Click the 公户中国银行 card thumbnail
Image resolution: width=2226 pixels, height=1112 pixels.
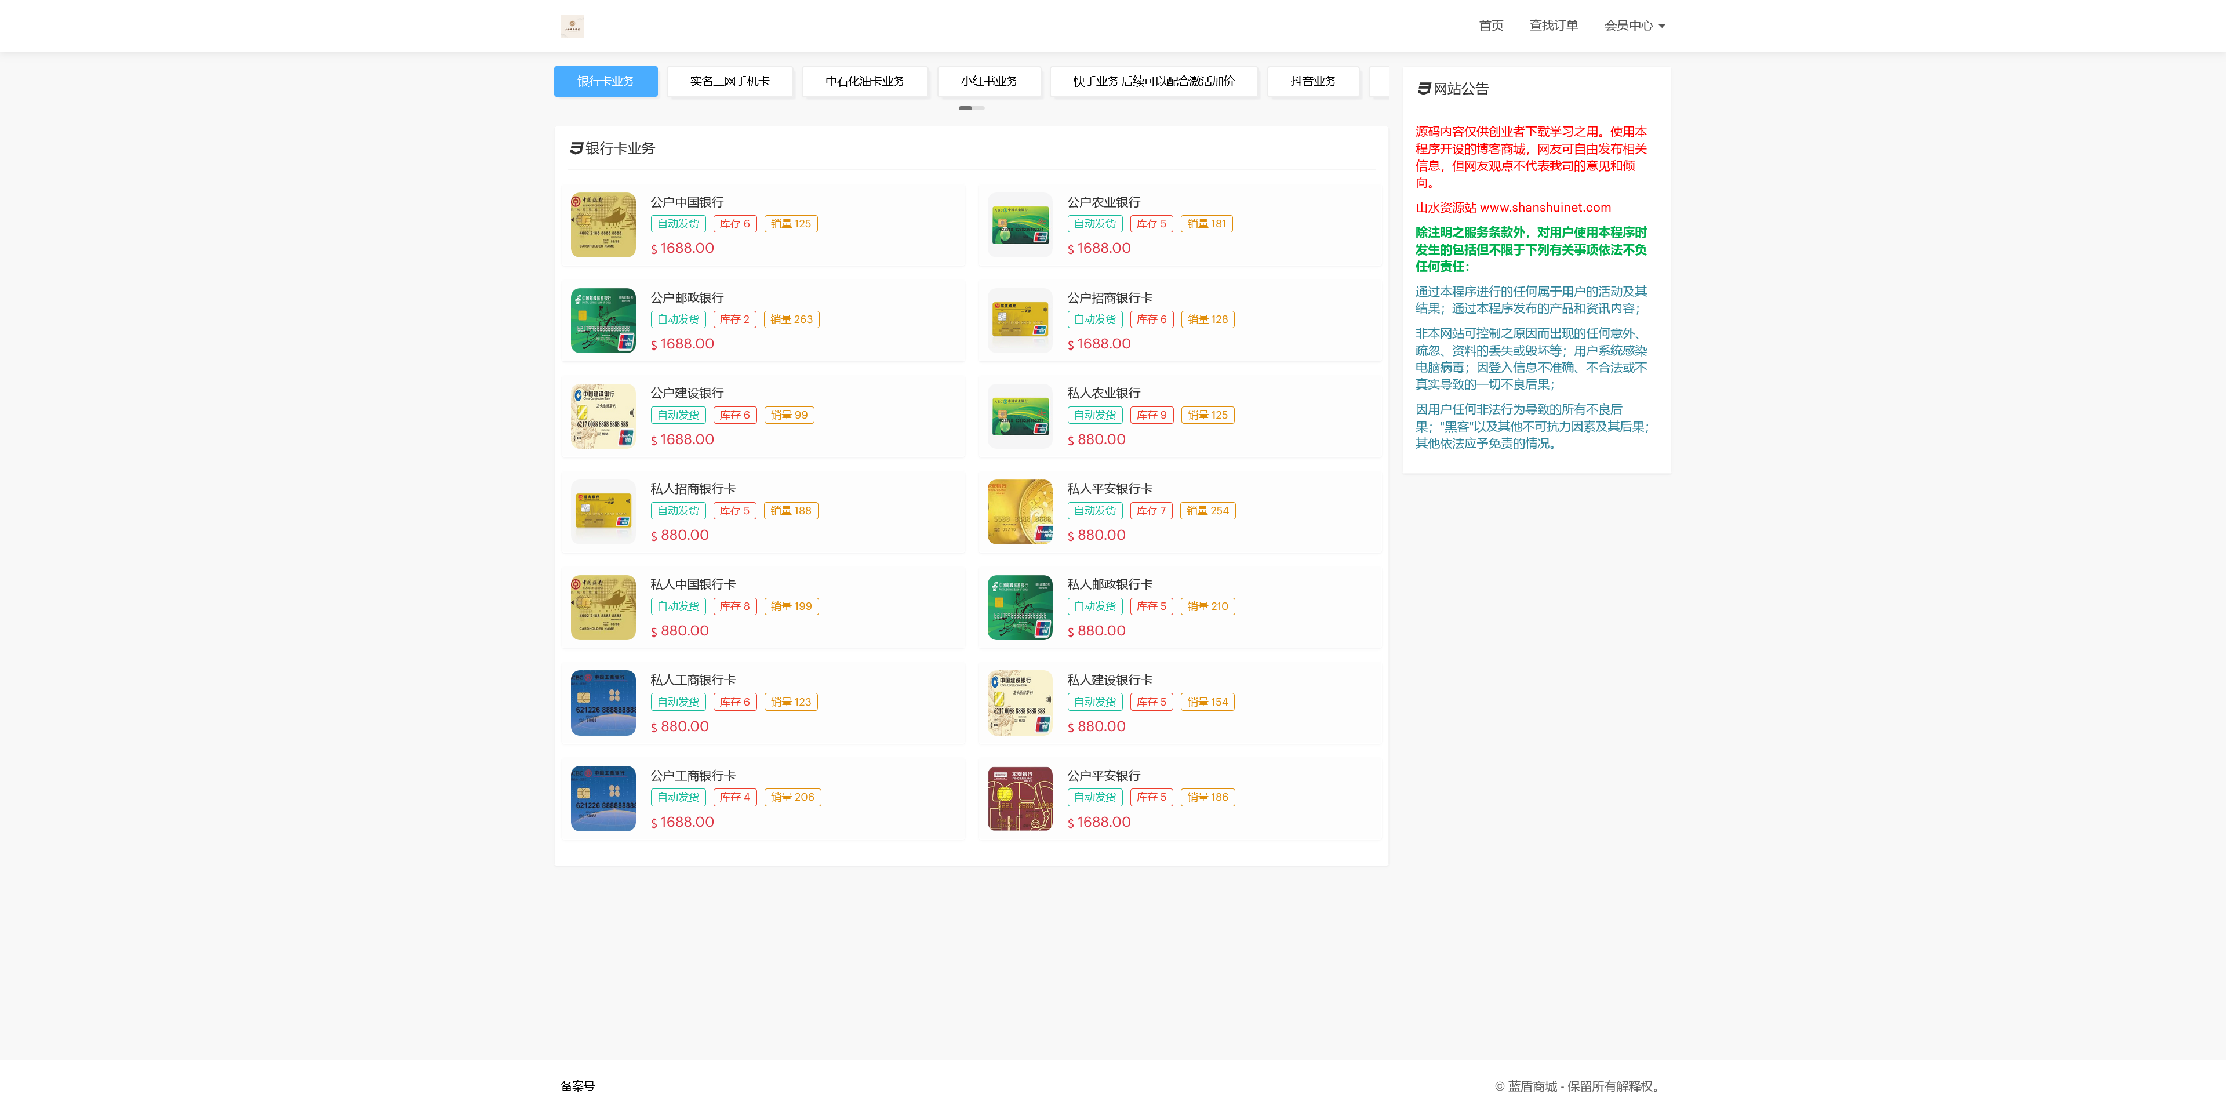pyautogui.click(x=603, y=224)
